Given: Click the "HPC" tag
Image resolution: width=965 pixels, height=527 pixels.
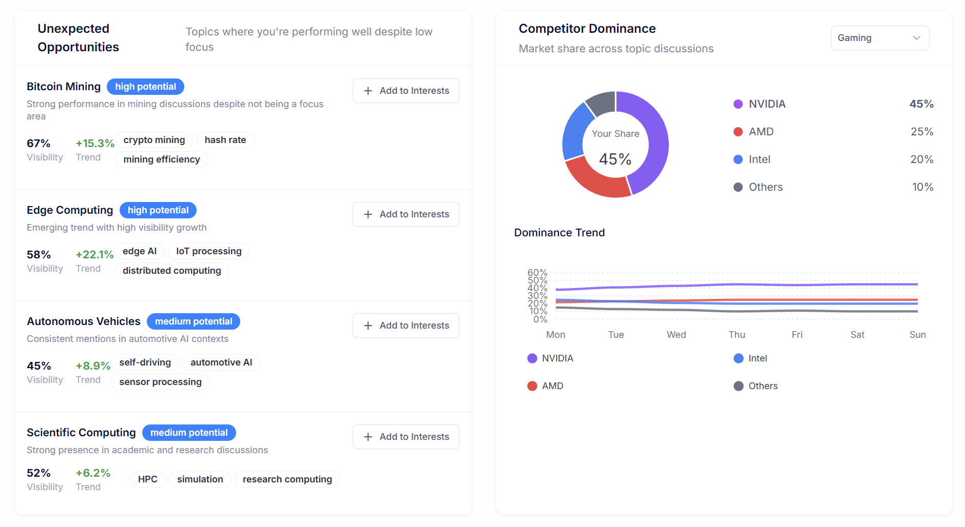Looking at the screenshot, I should pyautogui.click(x=148, y=479).
